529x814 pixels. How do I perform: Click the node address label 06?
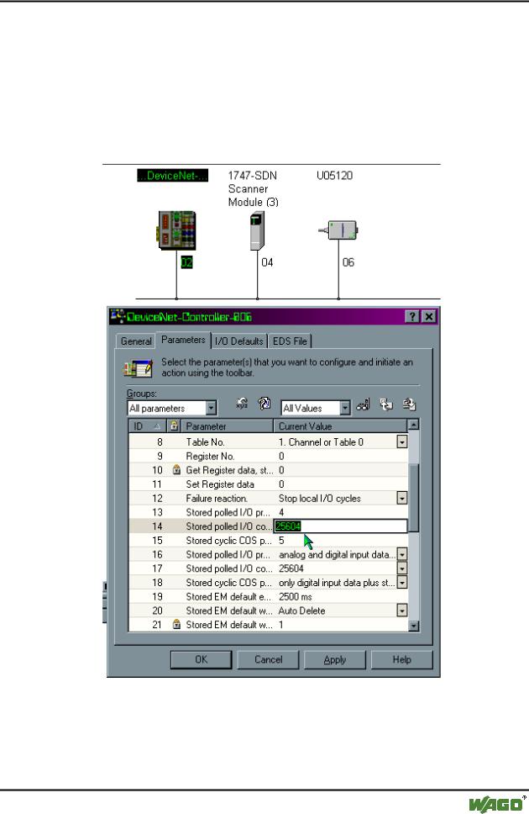tap(348, 262)
